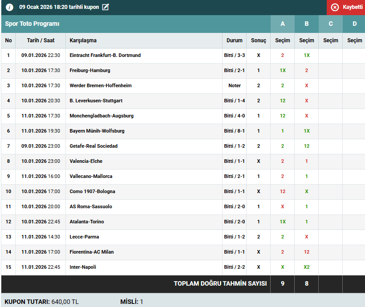Viewport: 365px width, 307px height.
Task: Click column B pick X2 for Inter-Napoli
Action: [x=307, y=267]
